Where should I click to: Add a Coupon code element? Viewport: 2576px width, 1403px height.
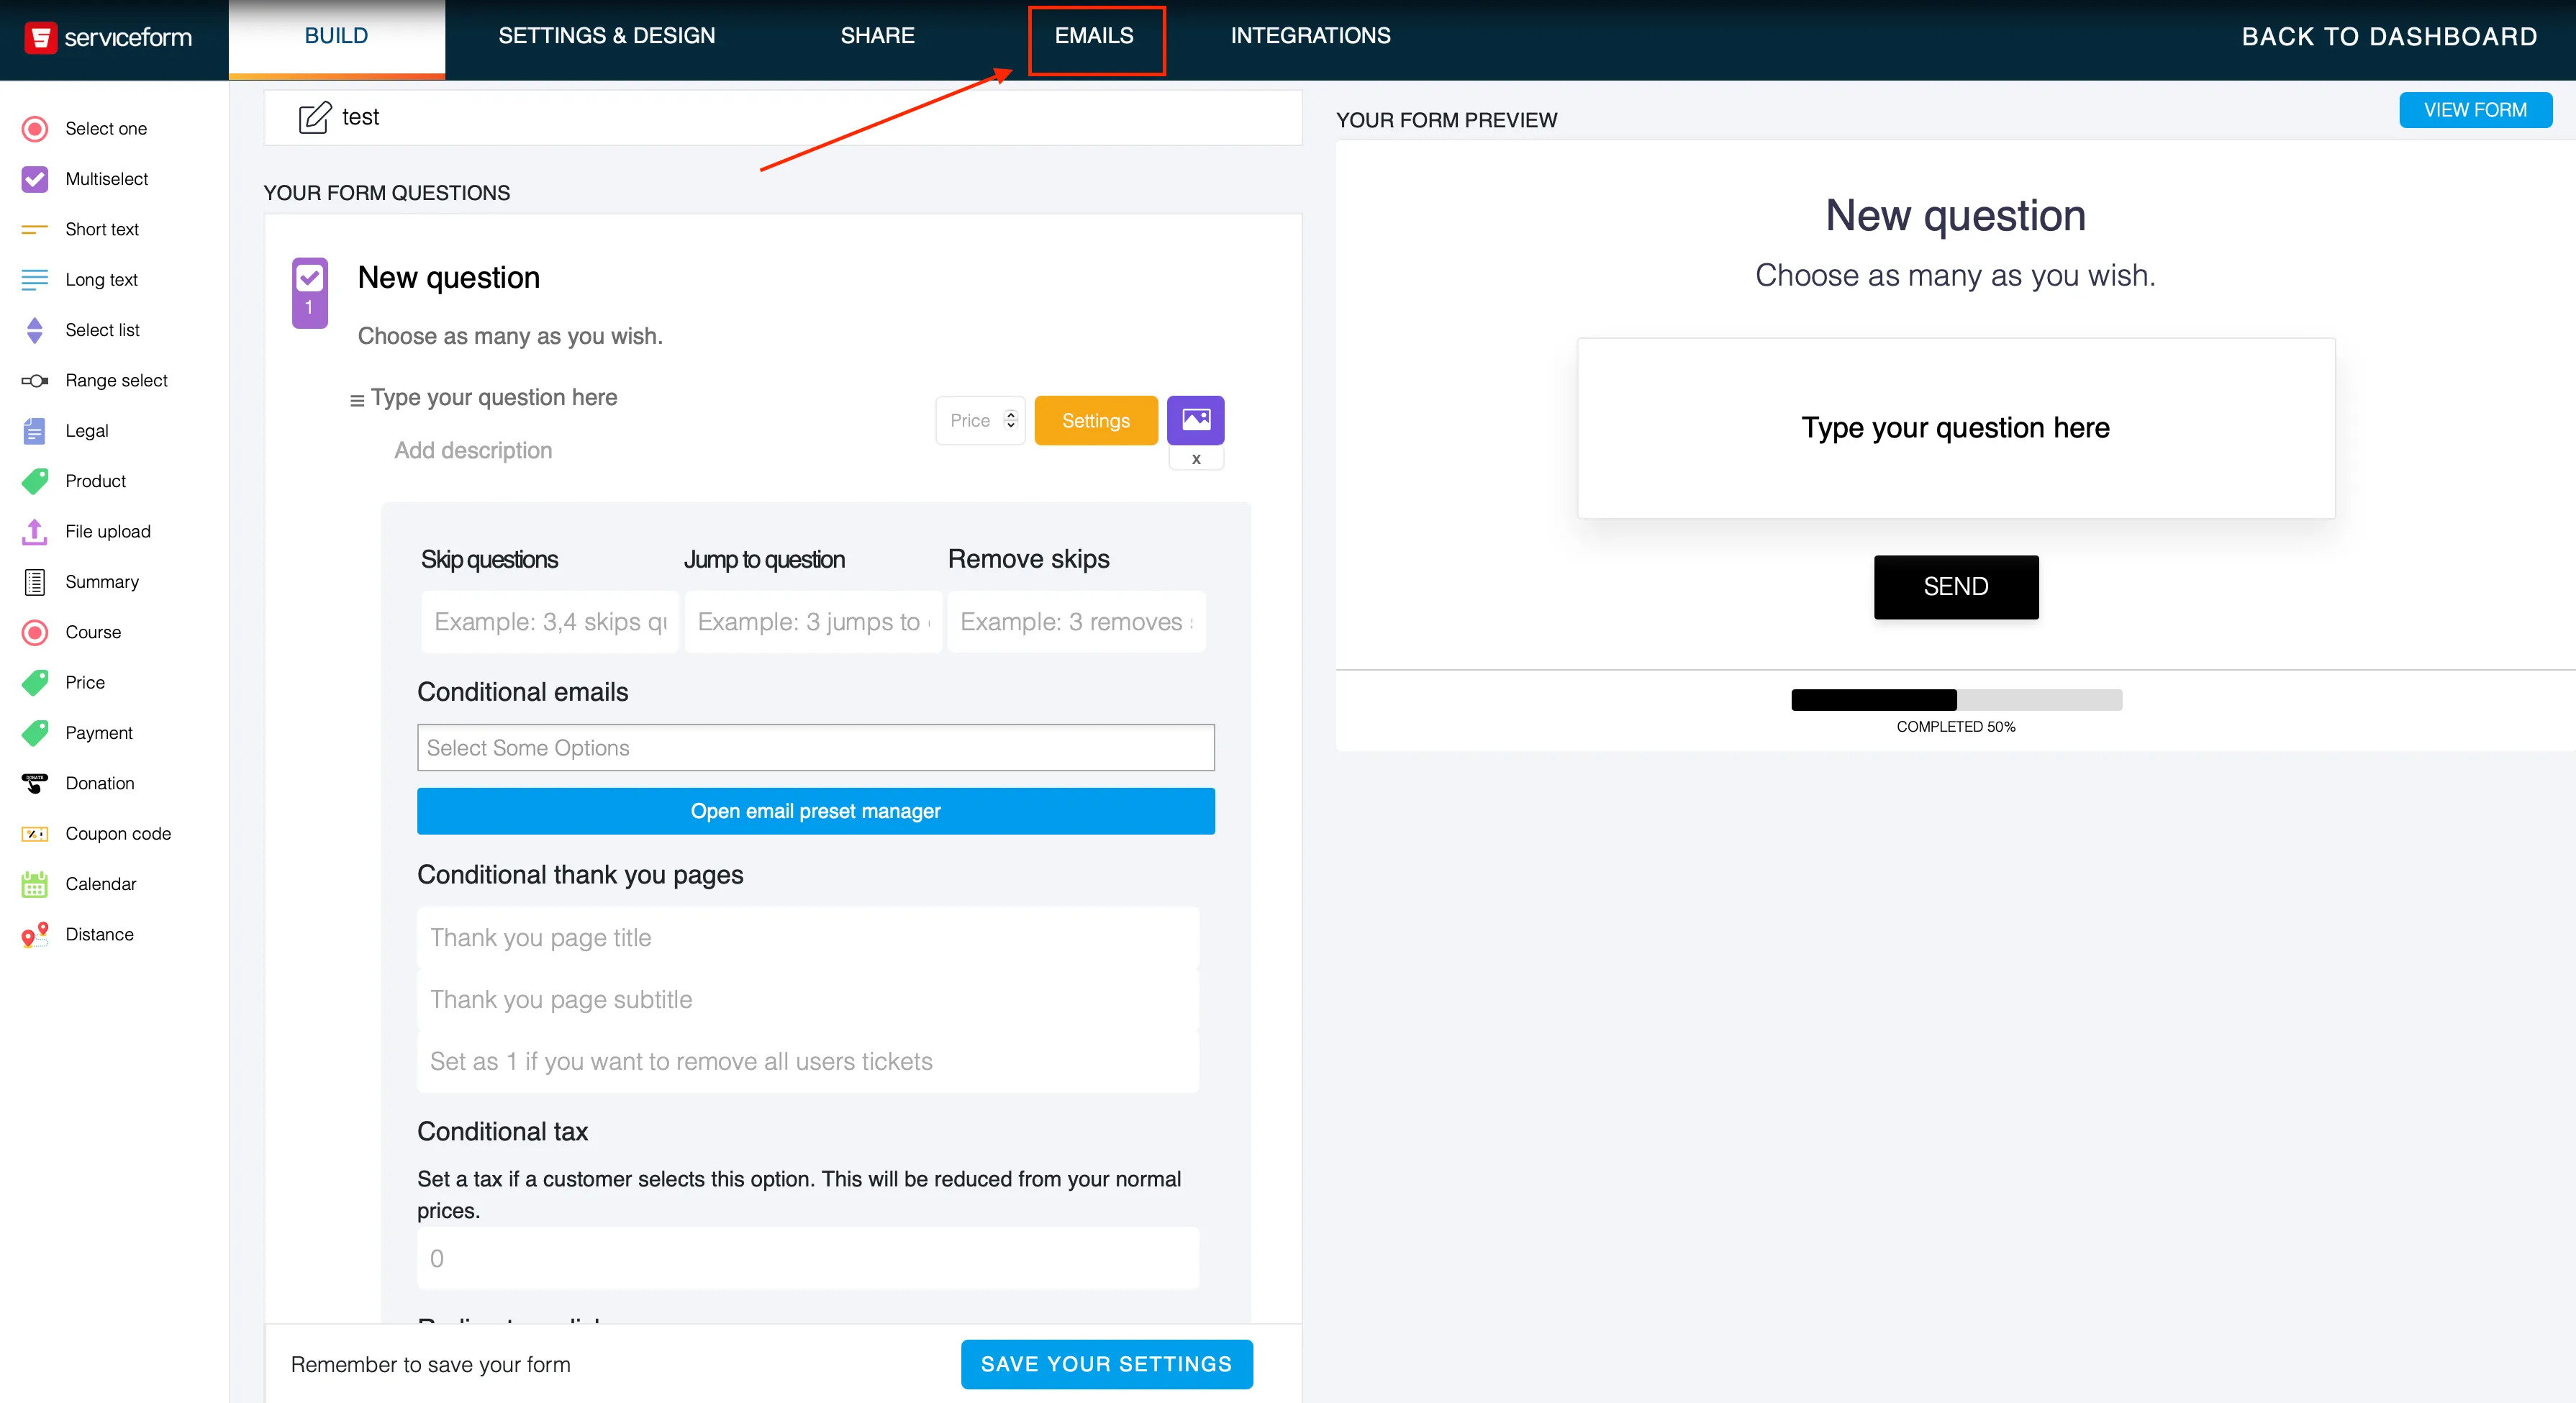tap(96, 834)
